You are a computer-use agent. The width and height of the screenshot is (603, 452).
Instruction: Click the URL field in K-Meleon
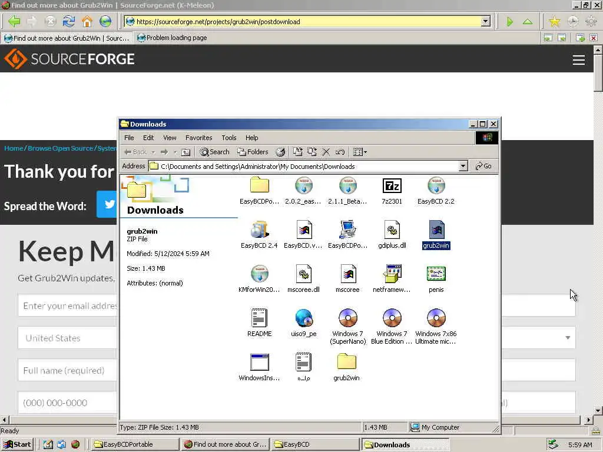(x=304, y=22)
